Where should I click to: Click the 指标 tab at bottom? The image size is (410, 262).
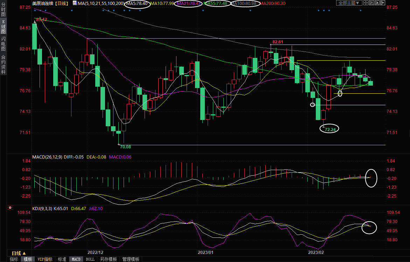(x=14, y=259)
